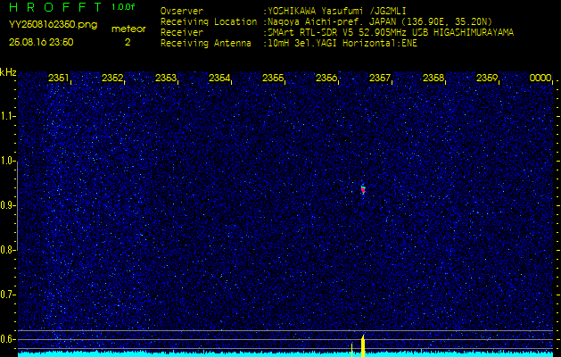This screenshot has height=357, width=561.
Task: Click the station name "HIGASHIMURAYAMA"
Action: point(474,33)
